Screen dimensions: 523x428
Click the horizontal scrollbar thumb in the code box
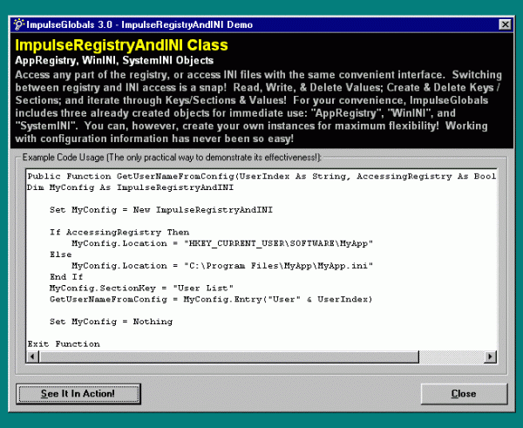point(228,357)
